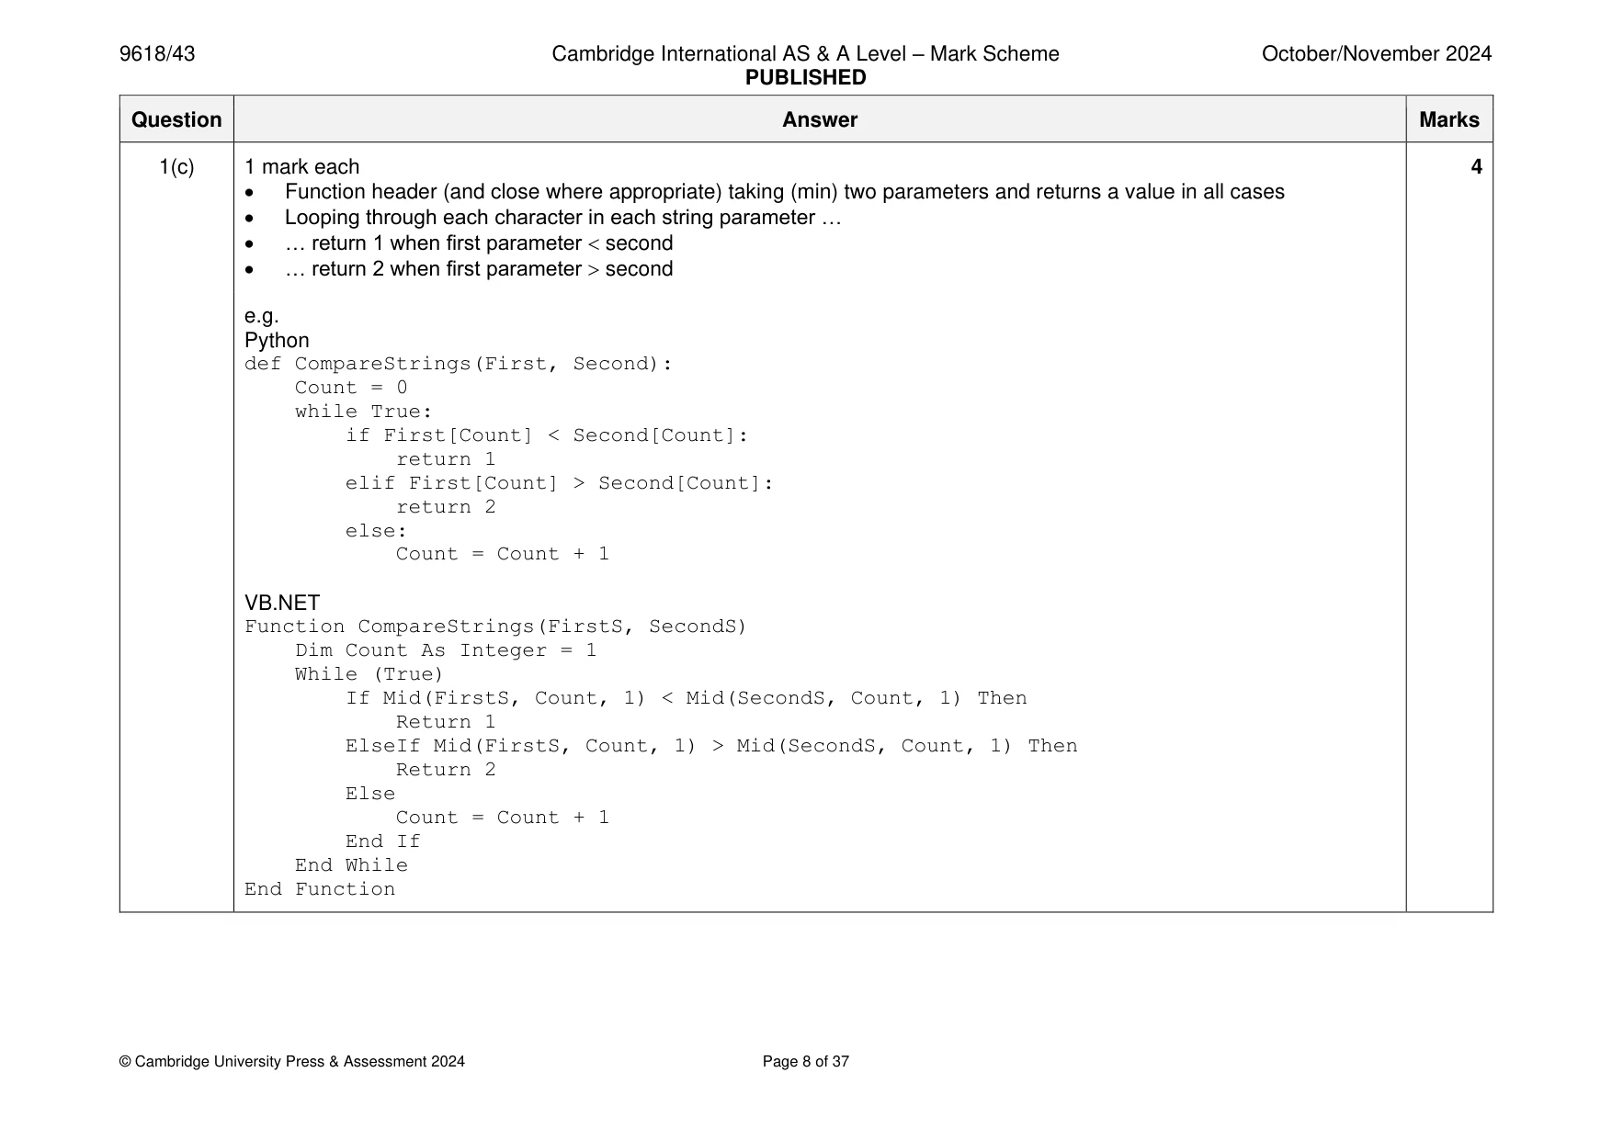Click the 'Question' column header
This screenshot has height=1140, width=1612.
(176, 120)
